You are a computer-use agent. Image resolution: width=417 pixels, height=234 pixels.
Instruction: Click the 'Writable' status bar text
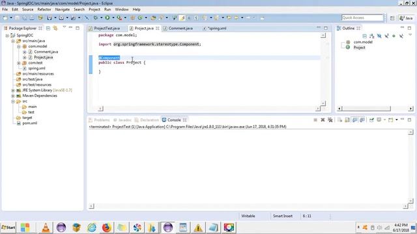(248, 216)
